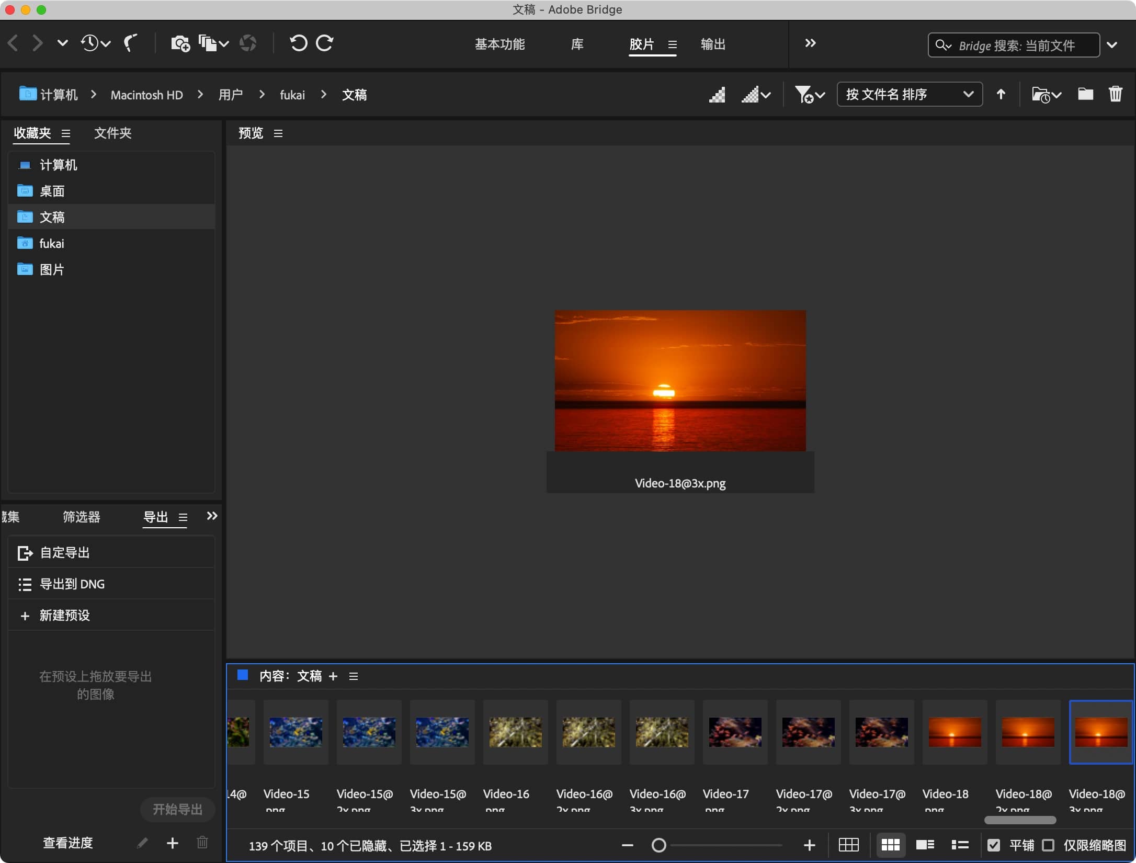Select 桌面 in favorites
The width and height of the screenshot is (1136, 863).
tap(111, 191)
